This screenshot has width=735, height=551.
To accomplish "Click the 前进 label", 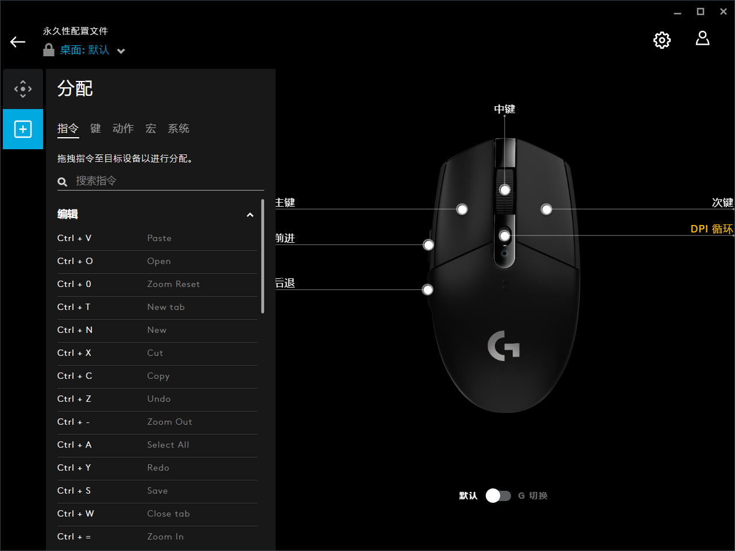I will (x=285, y=238).
